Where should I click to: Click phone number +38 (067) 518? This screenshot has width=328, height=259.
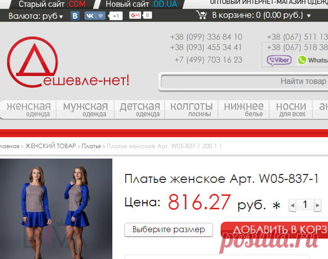pyautogui.click(x=297, y=47)
